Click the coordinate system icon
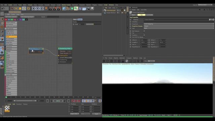Screen dimensions: 215x121 (46, 8)
